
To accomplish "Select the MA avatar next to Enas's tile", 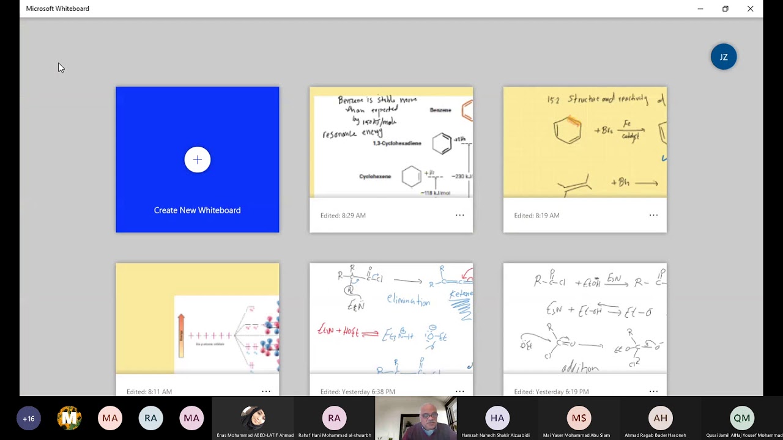I will click(x=191, y=418).
